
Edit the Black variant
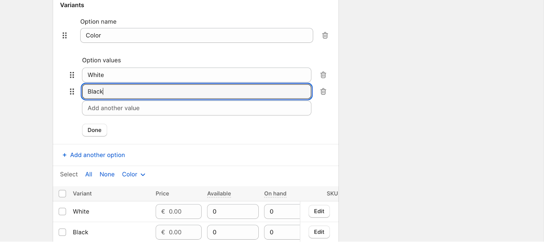coord(319,232)
